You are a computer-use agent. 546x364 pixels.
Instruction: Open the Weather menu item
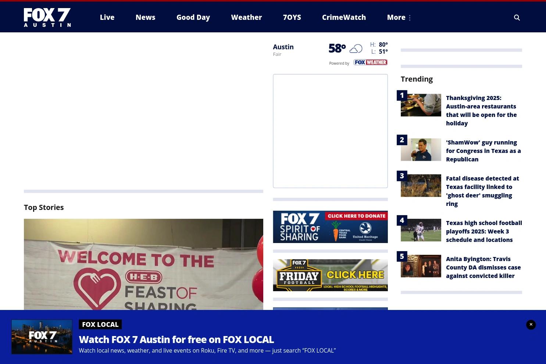(x=246, y=17)
